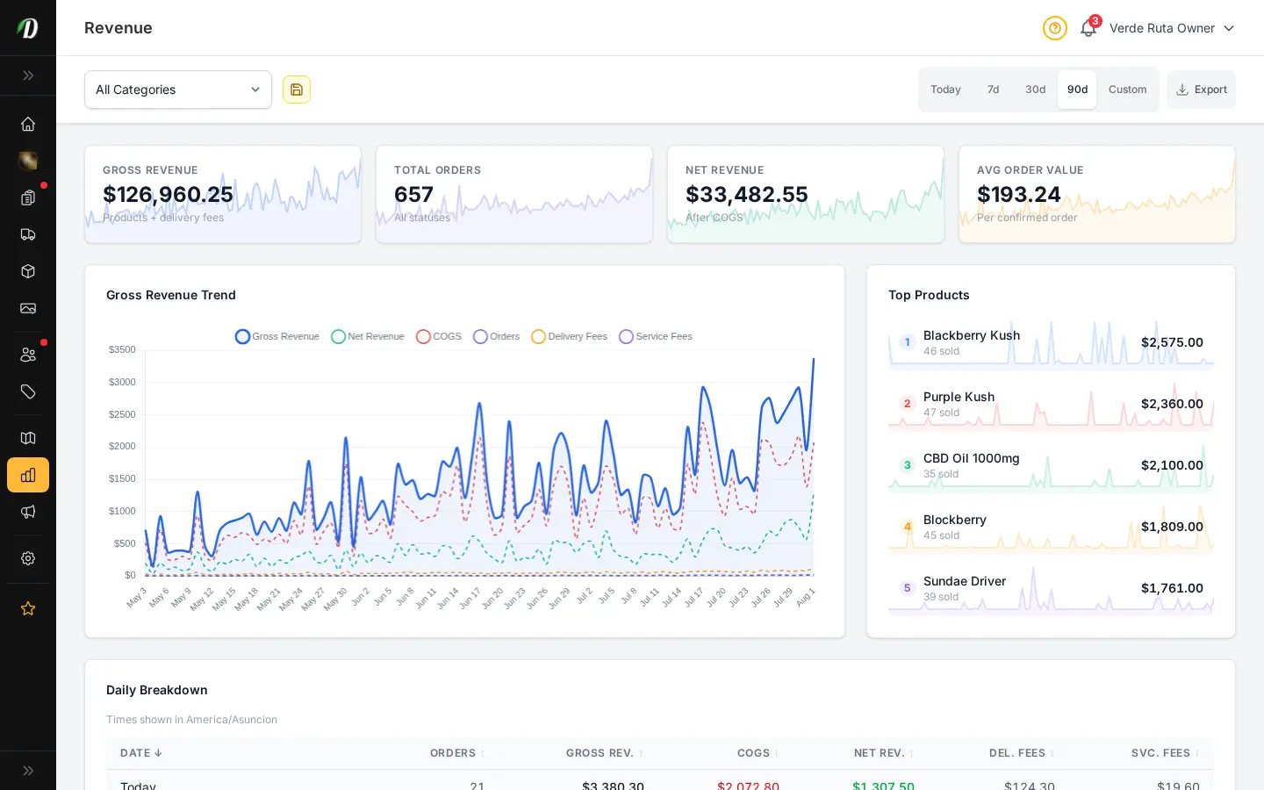Sort table by the ORDERS column
This screenshot has height=790, width=1264.
pos(457,753)
